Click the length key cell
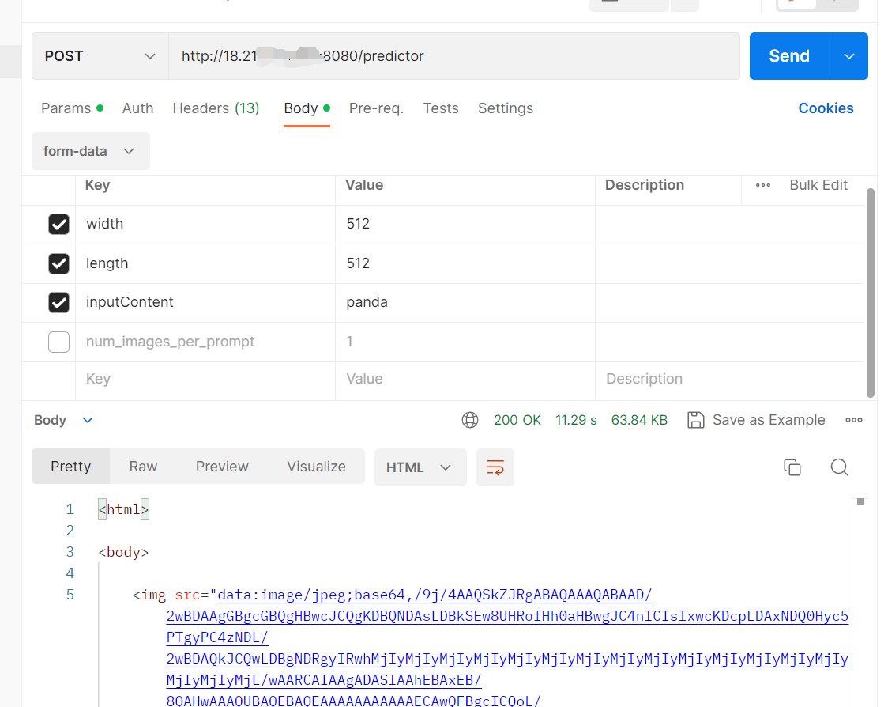This screenshot has height=707, width=888. (205, 263)
